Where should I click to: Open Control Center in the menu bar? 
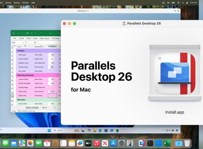[187, 3]
